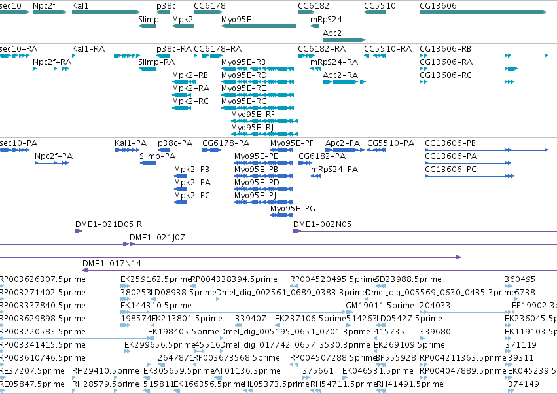
Task: Click the mRpS24-PA protein glyph
Action: click(315, 176)
